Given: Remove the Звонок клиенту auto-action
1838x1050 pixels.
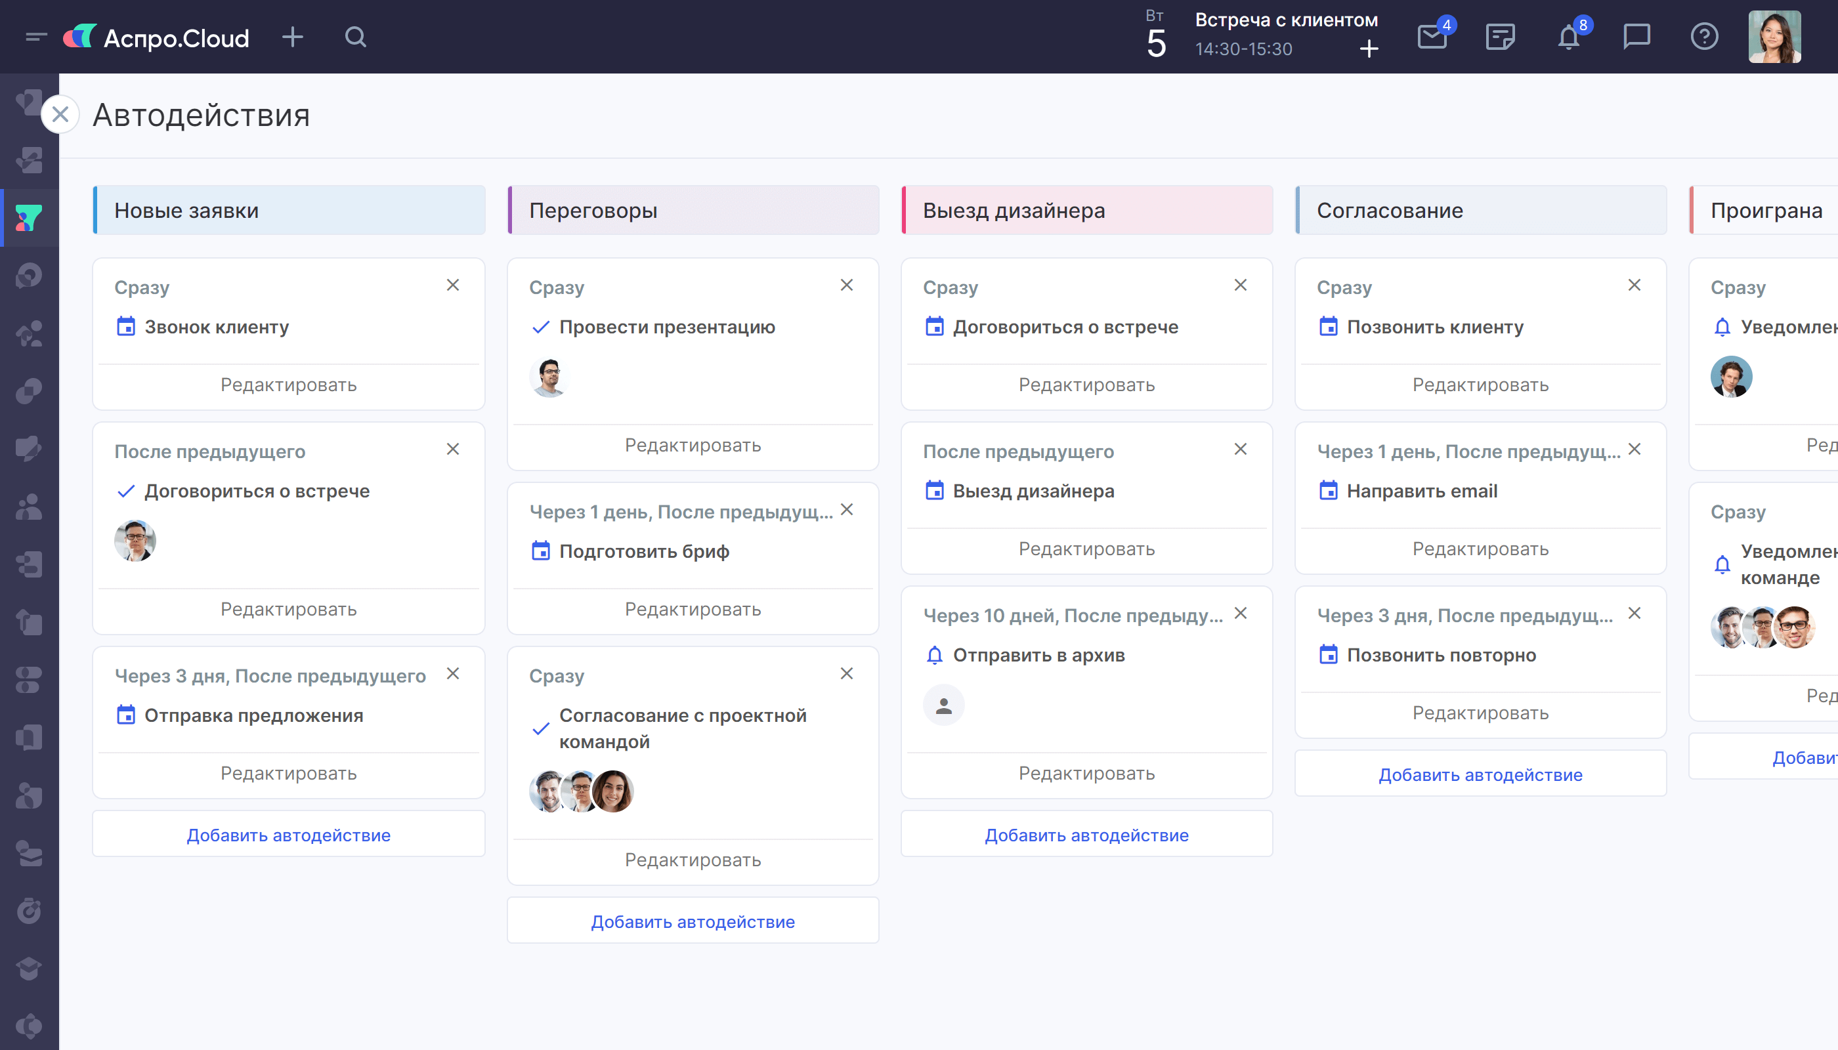Looking at the screenshot, I should pos(453,285).
